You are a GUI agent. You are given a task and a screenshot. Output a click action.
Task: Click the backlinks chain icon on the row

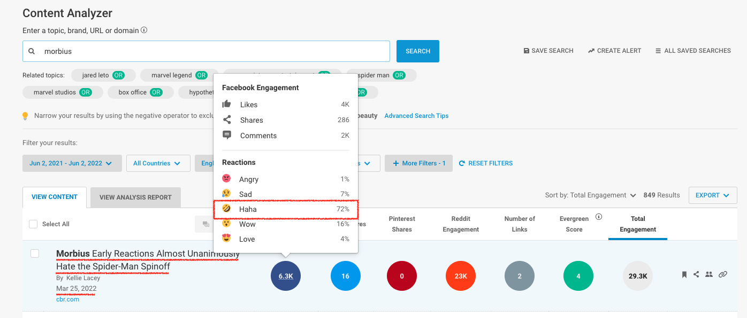pyautogui.click(x=723, y=274)
